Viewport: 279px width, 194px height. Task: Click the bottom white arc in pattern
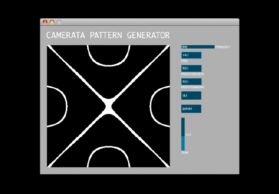point(108,148)
